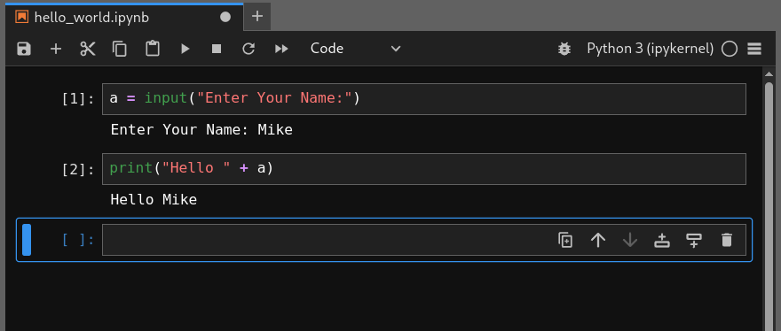781x331 pixels.
Task: Copy the selected cell from the toolbar
Action: tap(120, 49)
